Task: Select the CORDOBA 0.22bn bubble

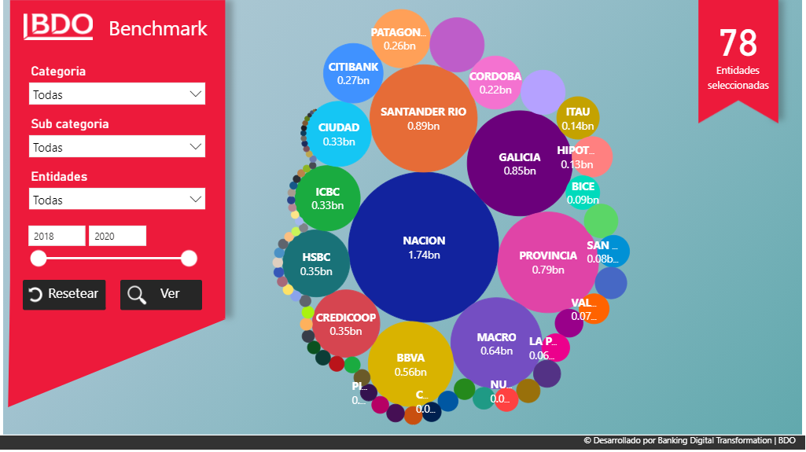Action: (x=495, y=83)
